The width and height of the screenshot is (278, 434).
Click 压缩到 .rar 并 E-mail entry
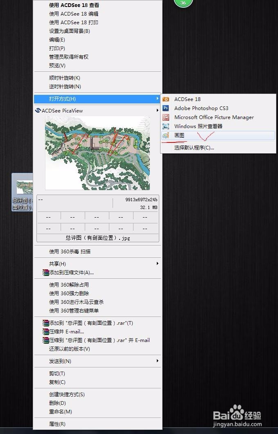pos(99,340)
